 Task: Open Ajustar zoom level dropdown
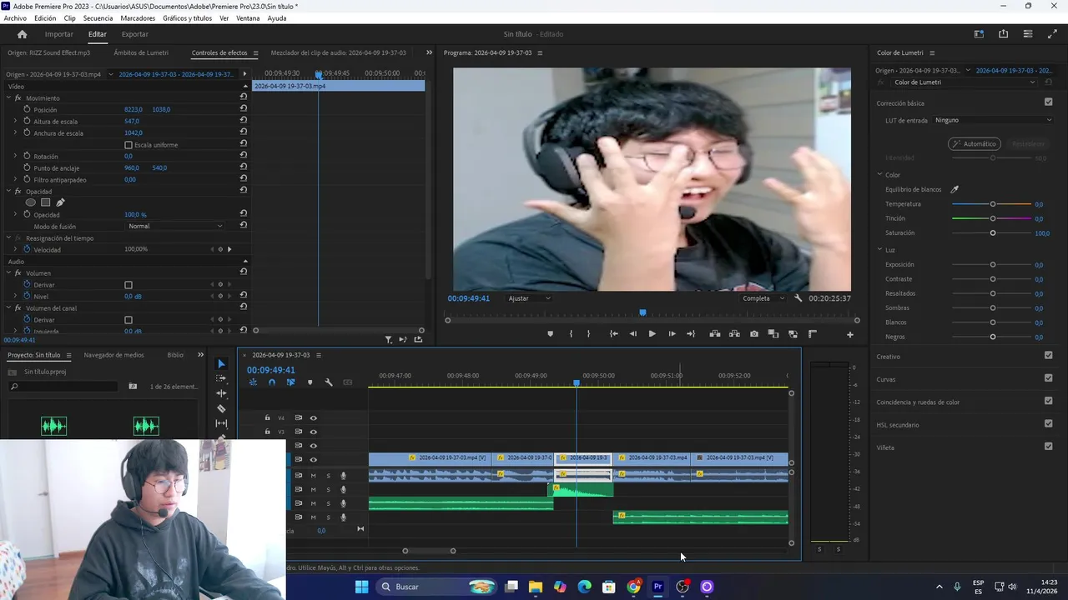tap(529, 298)
